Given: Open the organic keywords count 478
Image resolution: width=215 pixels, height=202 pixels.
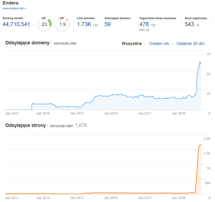Looking at the screenshot, I should [x=144, y=24].
